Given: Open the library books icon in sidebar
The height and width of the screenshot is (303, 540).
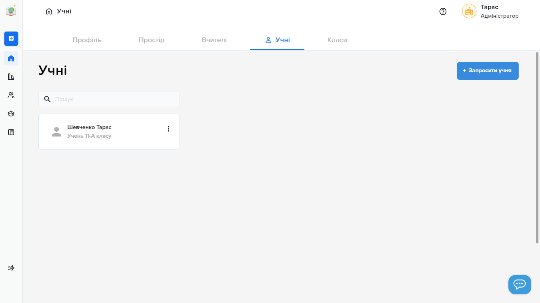Looking at the screenshot, I should tap(11, 77).
